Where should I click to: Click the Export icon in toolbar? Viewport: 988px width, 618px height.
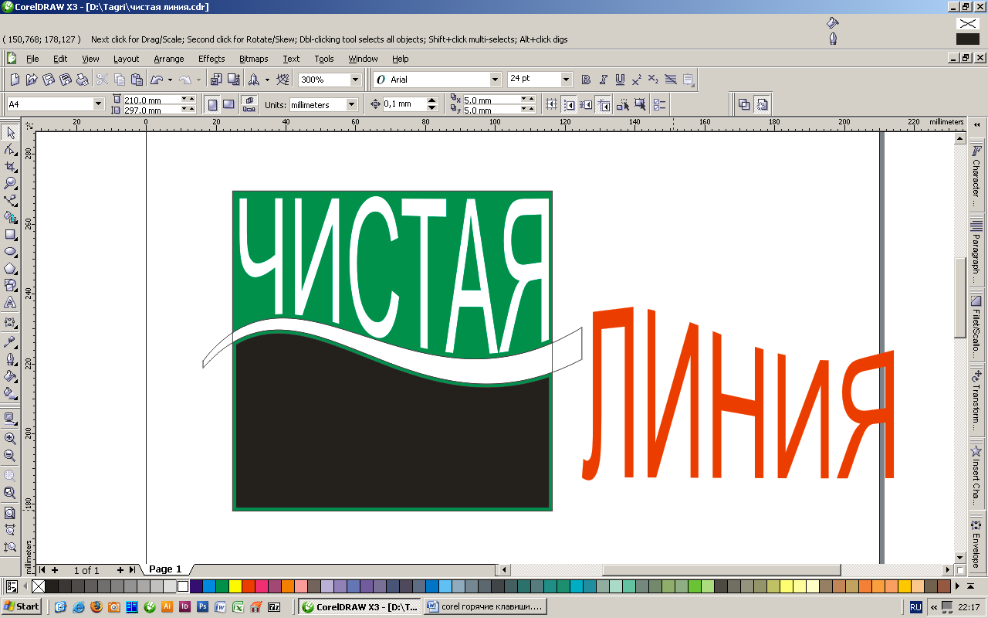[x=234, y=80]
